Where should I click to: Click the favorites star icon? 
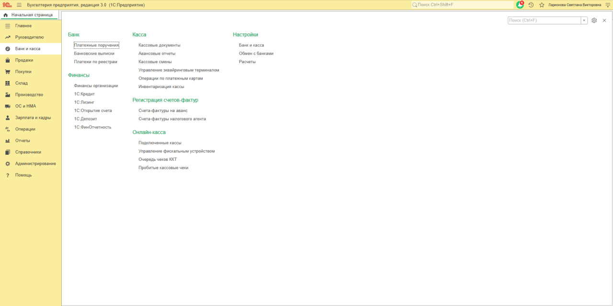click(542, 5)
